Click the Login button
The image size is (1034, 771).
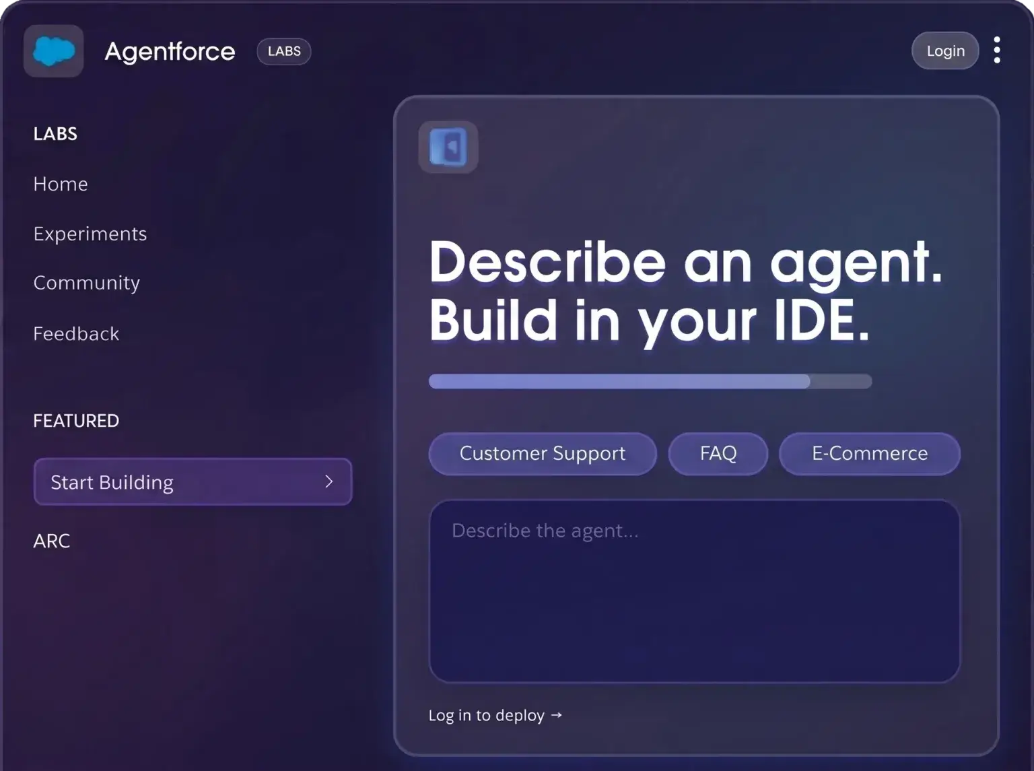[945, 51]
